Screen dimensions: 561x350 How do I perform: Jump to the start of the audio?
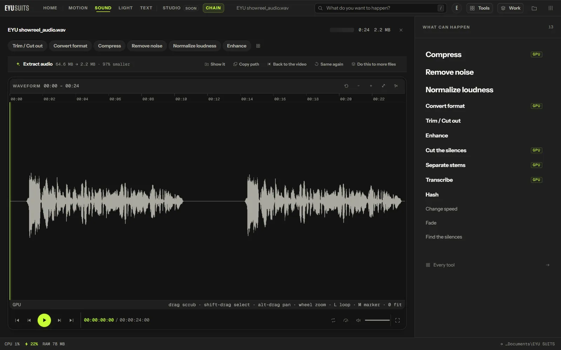17,320
